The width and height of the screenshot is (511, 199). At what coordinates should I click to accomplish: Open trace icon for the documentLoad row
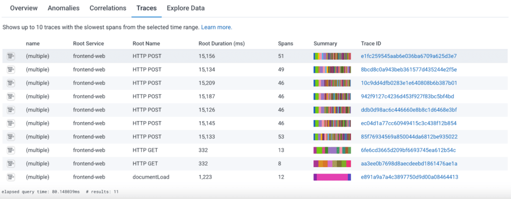10,177
